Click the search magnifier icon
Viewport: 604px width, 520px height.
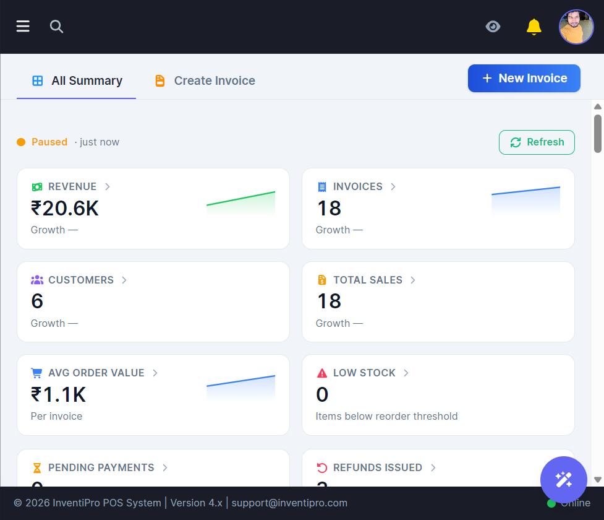(x=56, y=26)
